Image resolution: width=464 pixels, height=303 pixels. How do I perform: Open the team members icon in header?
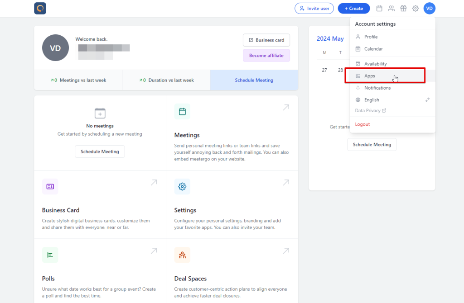tap(391, 8)
